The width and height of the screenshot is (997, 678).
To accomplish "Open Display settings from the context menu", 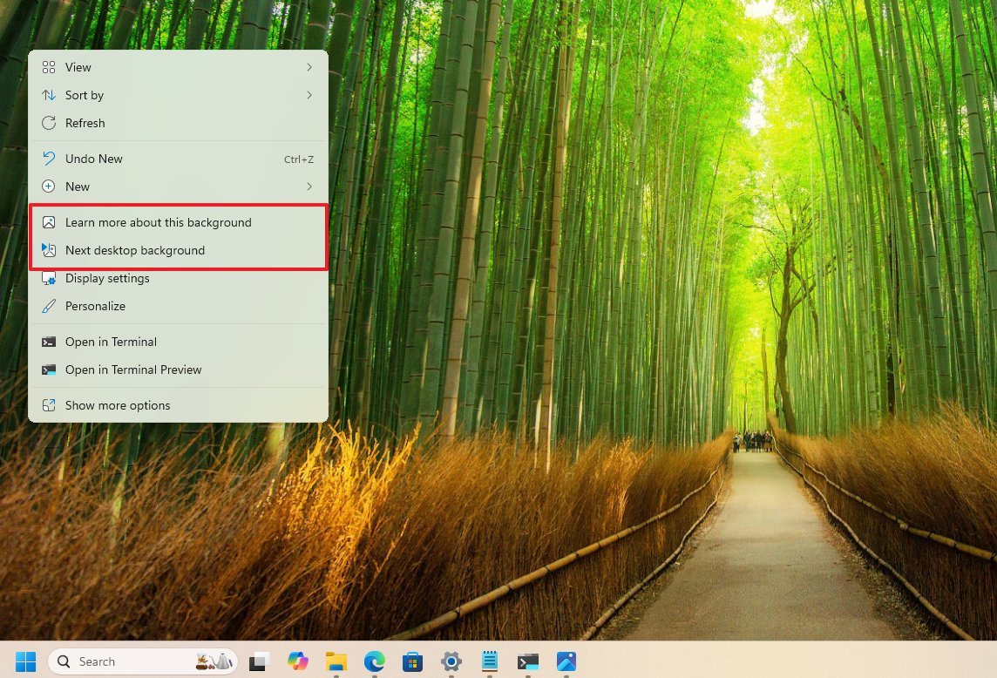I will click(x=107, y=278).
